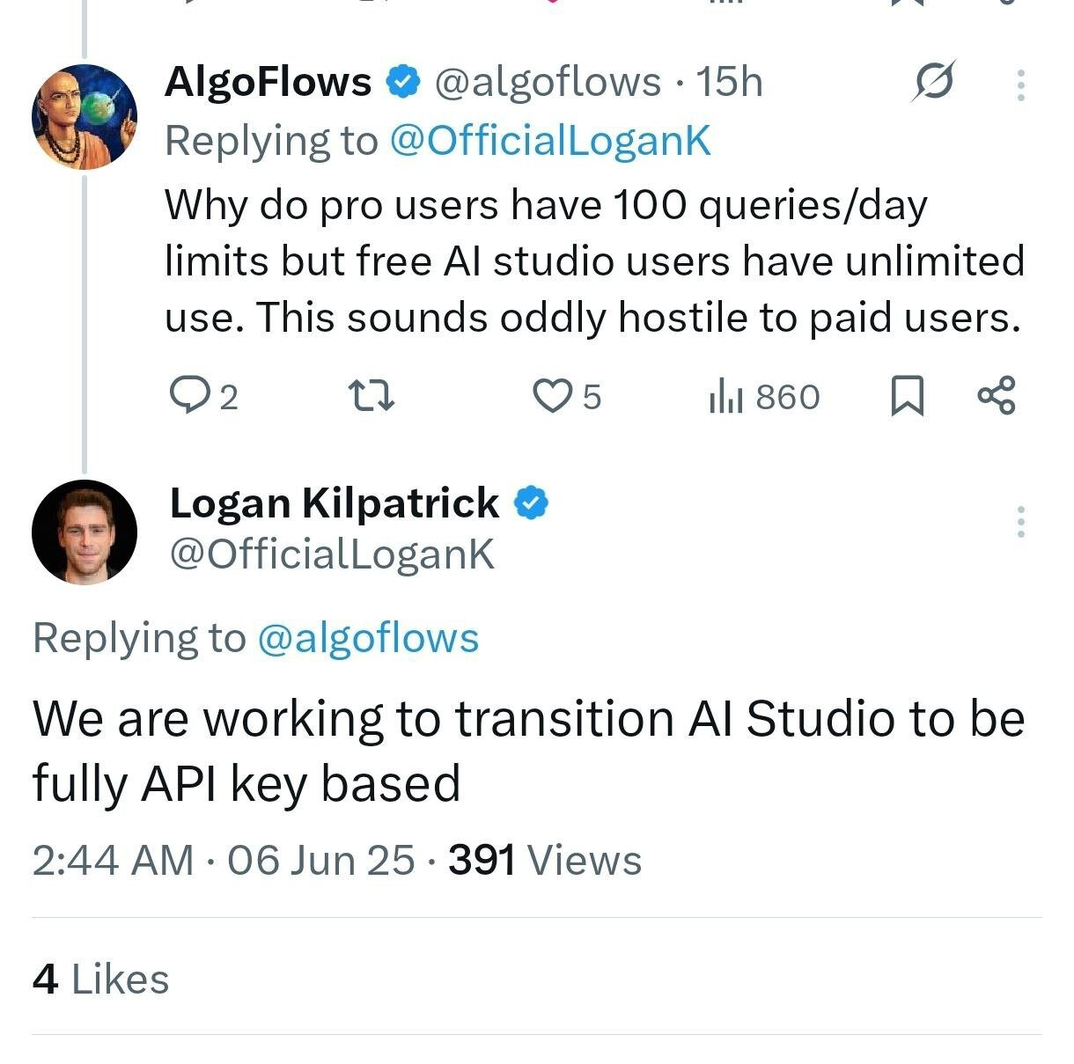Bookmark the AlgoFlows tweet
The image size is (1074, 1064).
tap(908, 396)
